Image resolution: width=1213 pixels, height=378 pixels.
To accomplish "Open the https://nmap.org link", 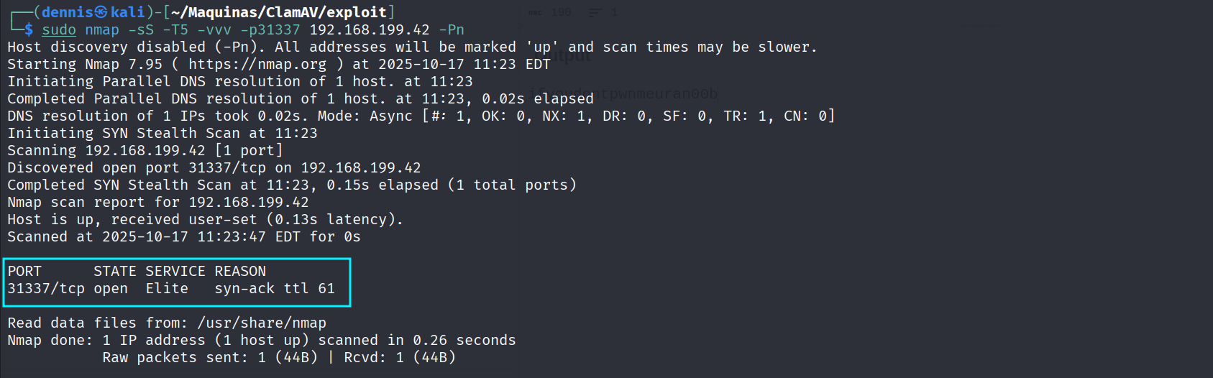I will 257,64.
